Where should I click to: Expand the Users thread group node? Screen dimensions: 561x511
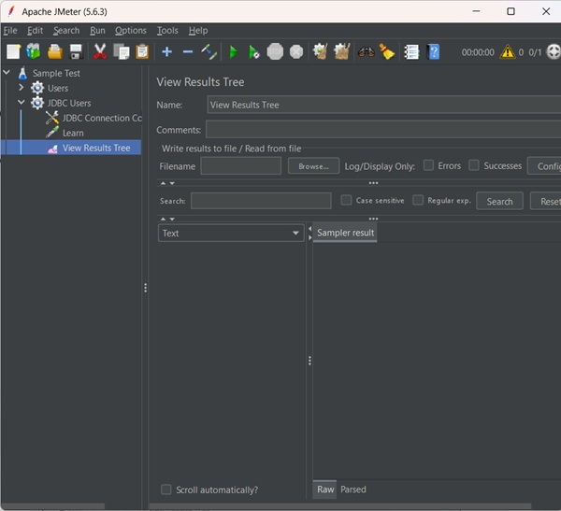pyautogui.click(x=22, y=87)
